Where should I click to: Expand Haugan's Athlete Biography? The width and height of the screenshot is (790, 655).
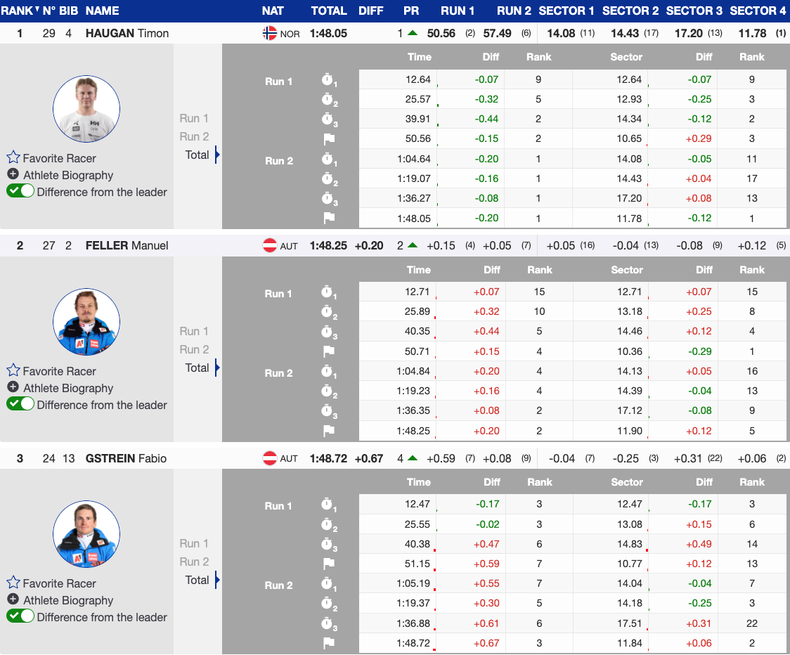click(13, 175)
